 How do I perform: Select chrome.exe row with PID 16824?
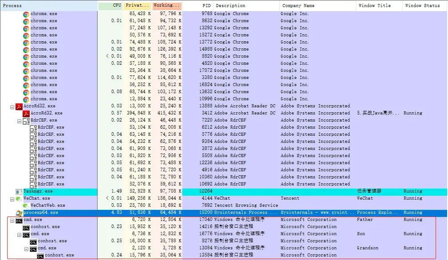pyautogui.click(x=224, y=85)
